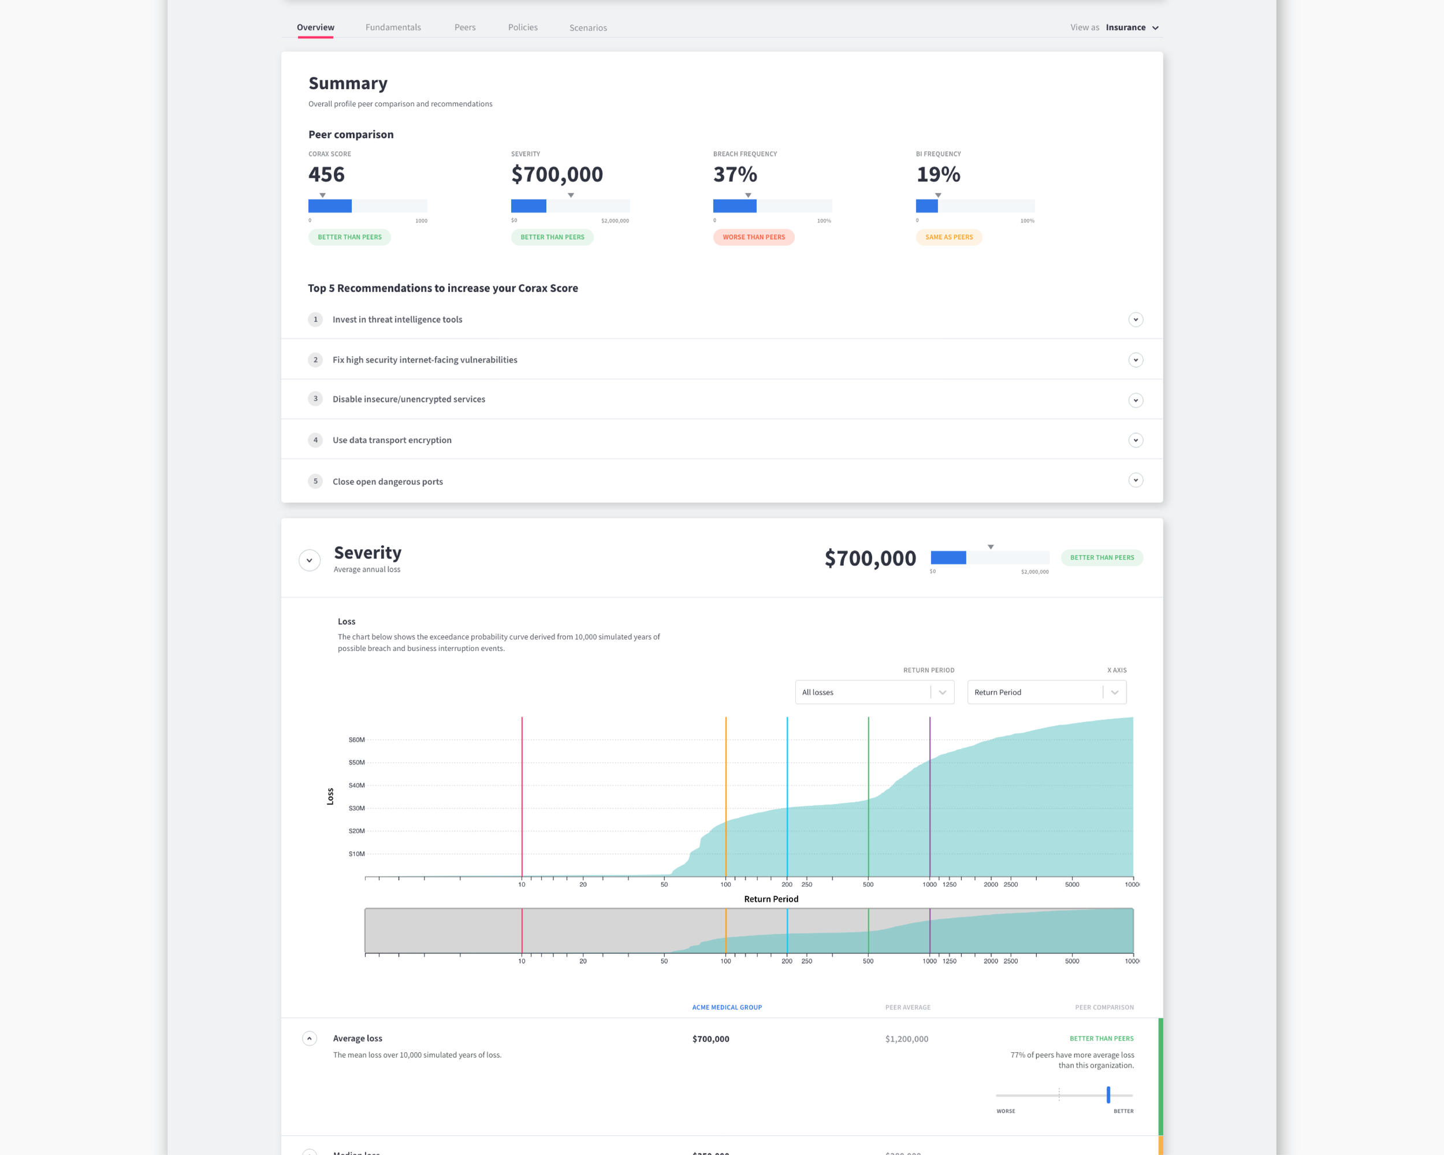Expand the 'Use data transport encryption' recommendation

click(x=1135, y=440)
